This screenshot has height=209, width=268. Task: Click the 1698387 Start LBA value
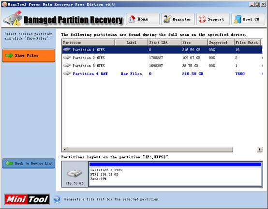point(156,66)
